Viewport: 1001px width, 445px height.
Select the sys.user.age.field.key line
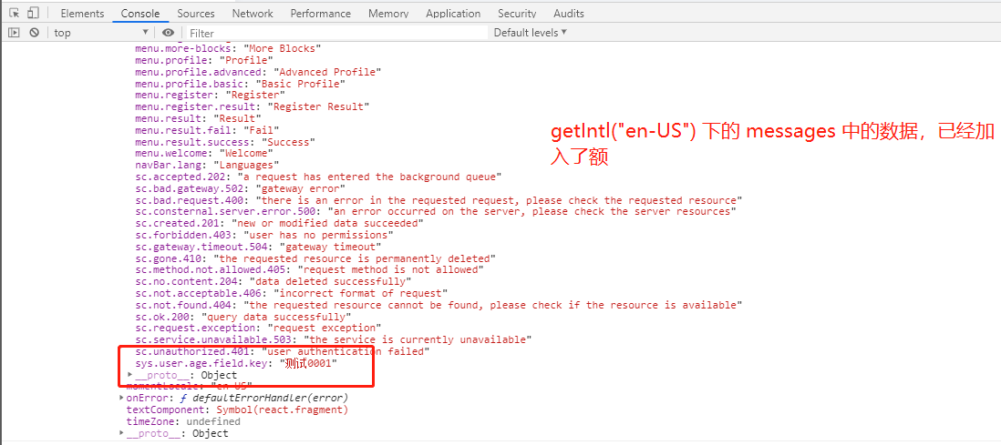pyautogui.click(x=235, y=363)
